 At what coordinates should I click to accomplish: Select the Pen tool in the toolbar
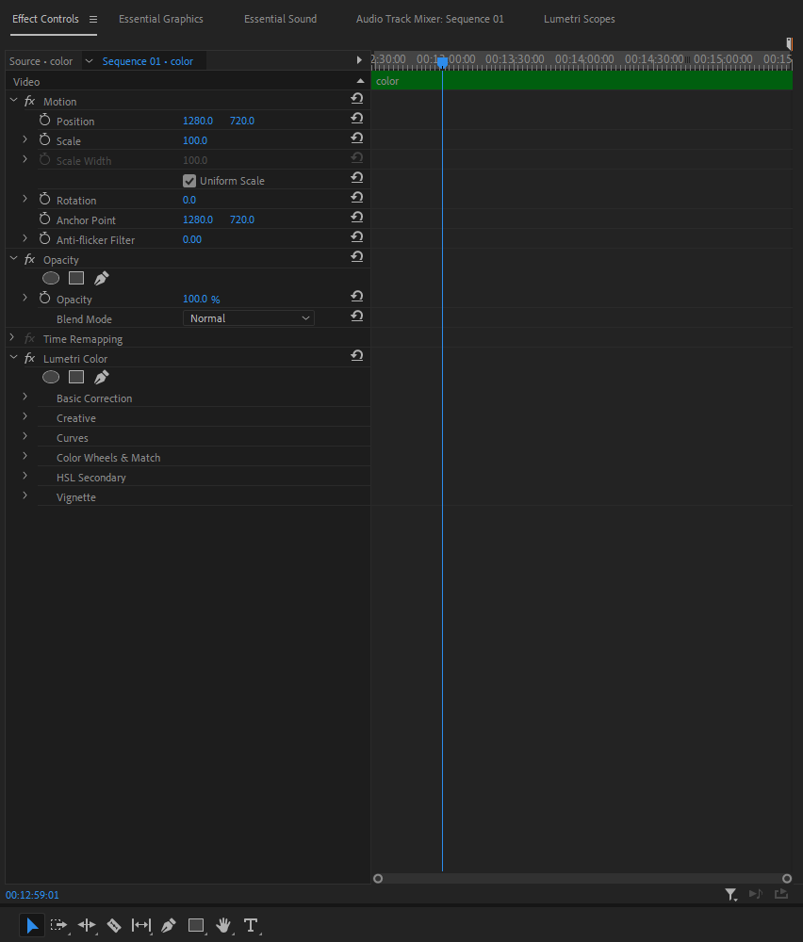click(168, 925)
